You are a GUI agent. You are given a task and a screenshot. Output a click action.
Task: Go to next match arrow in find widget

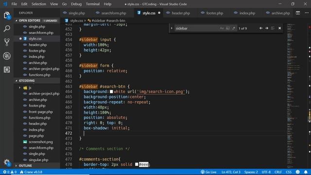point(267,28)
